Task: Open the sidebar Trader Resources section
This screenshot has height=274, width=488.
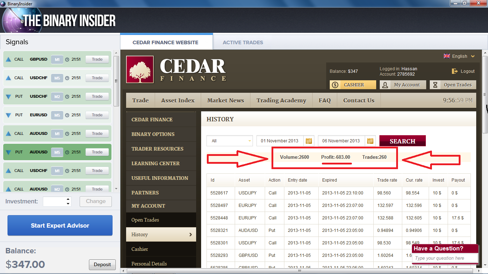Action: click(x=161, y=149)
